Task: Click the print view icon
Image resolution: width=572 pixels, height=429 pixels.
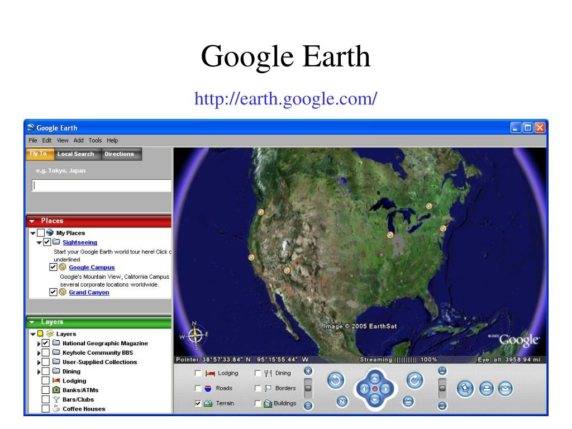Action: click(x=486, y=389)
